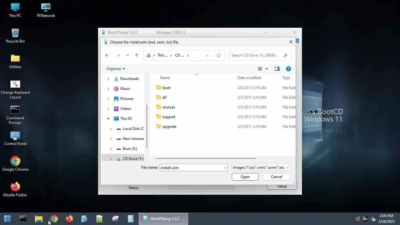Open the taskbar clock showing 2:05 PM
400x225 pixels.
(386, 219)
